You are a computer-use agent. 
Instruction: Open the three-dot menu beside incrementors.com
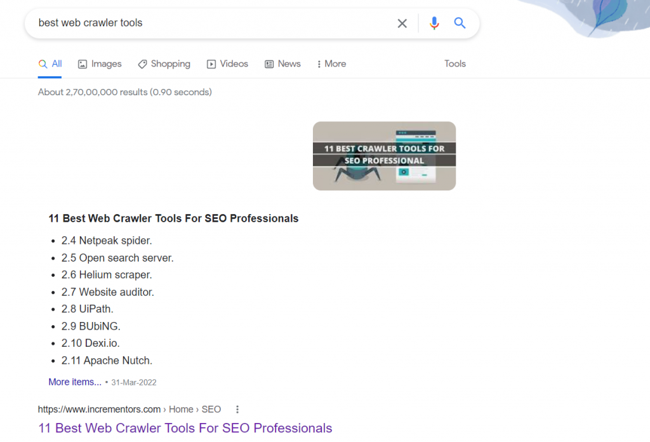(237, 410)
